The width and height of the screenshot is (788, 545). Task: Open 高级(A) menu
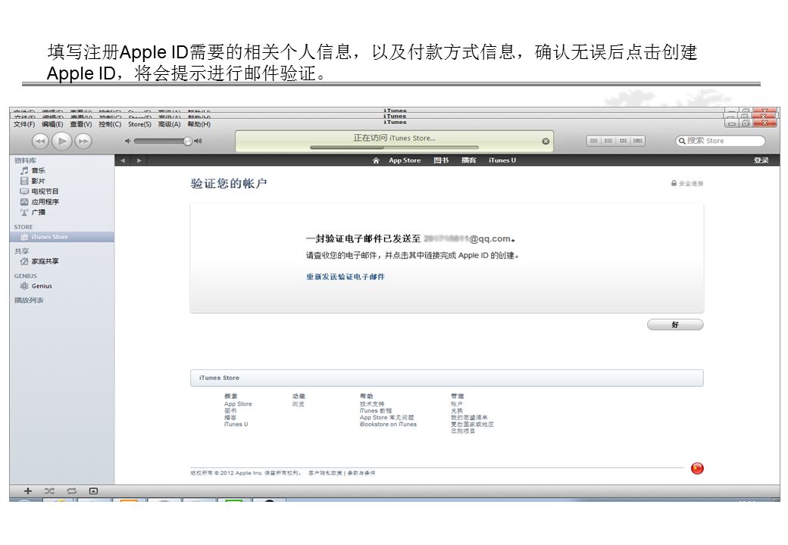click(170, 124)
